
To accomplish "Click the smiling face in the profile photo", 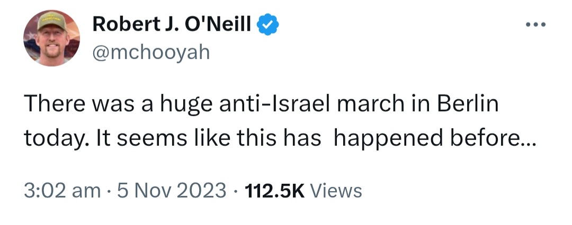I will 52,42.
